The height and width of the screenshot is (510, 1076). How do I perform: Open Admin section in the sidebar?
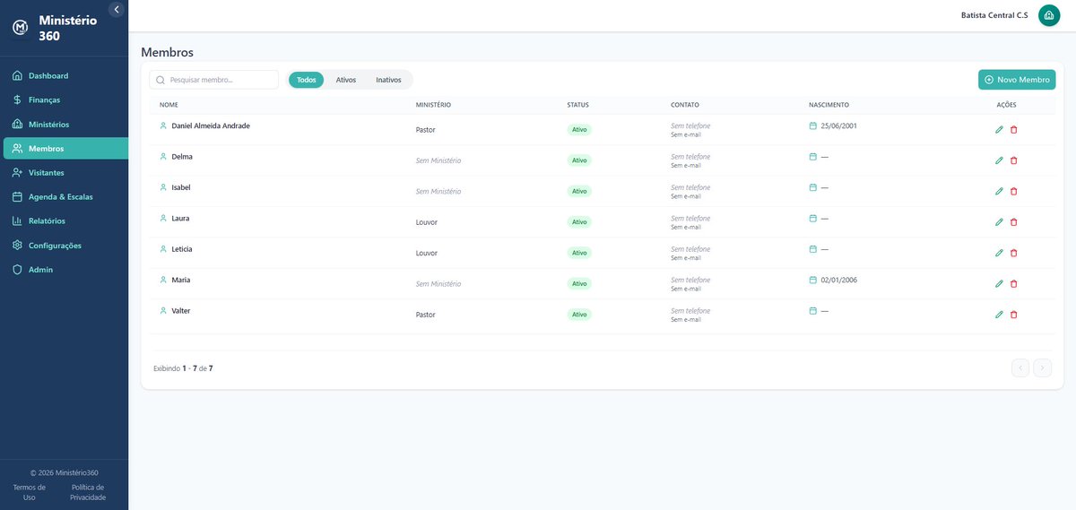pyautogui.click(x=65, y=269)
